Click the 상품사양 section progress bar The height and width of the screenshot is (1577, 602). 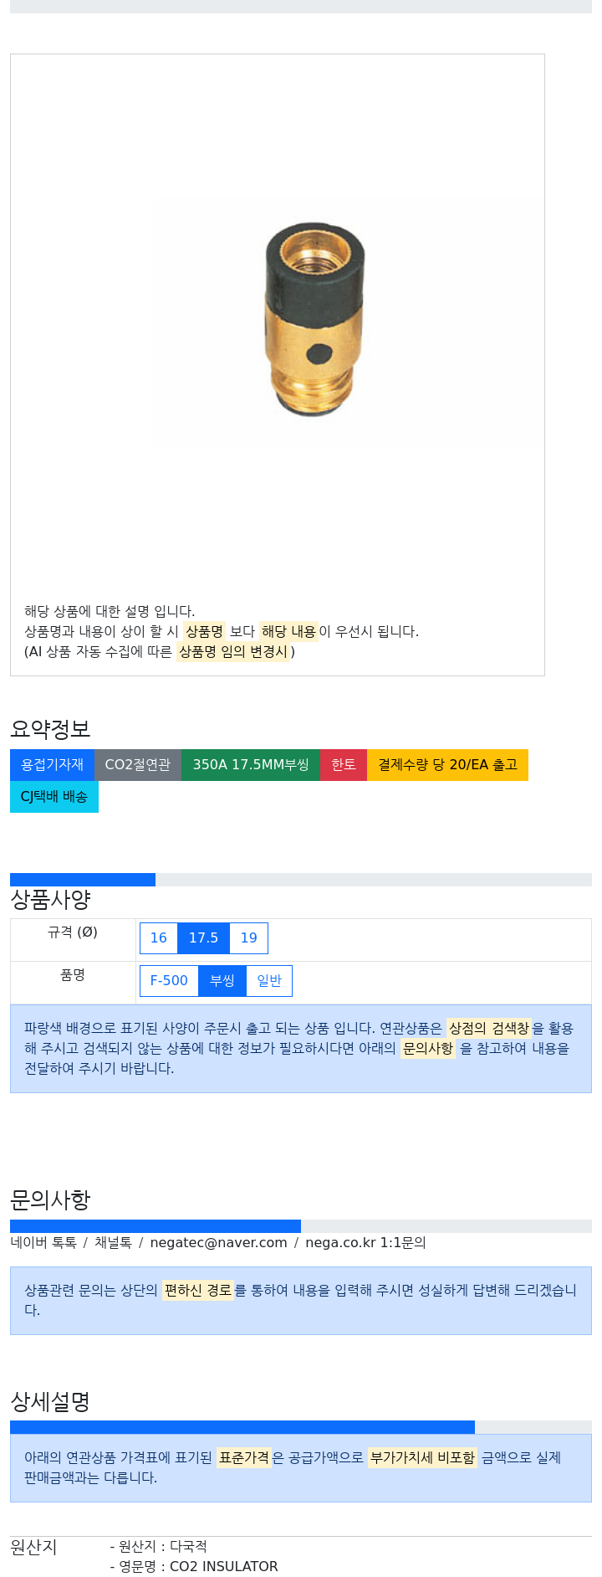[x=301, y=880]
